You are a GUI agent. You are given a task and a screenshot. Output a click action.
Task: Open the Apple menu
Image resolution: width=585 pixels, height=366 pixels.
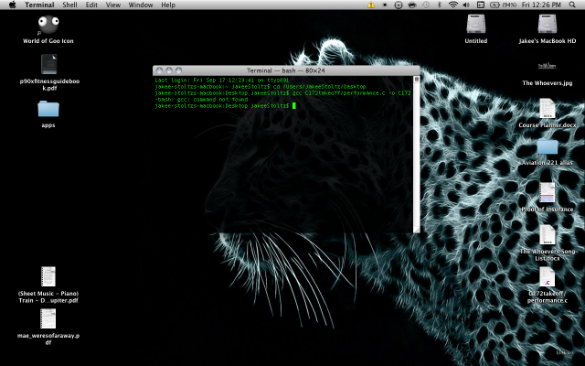click(12, 5)
